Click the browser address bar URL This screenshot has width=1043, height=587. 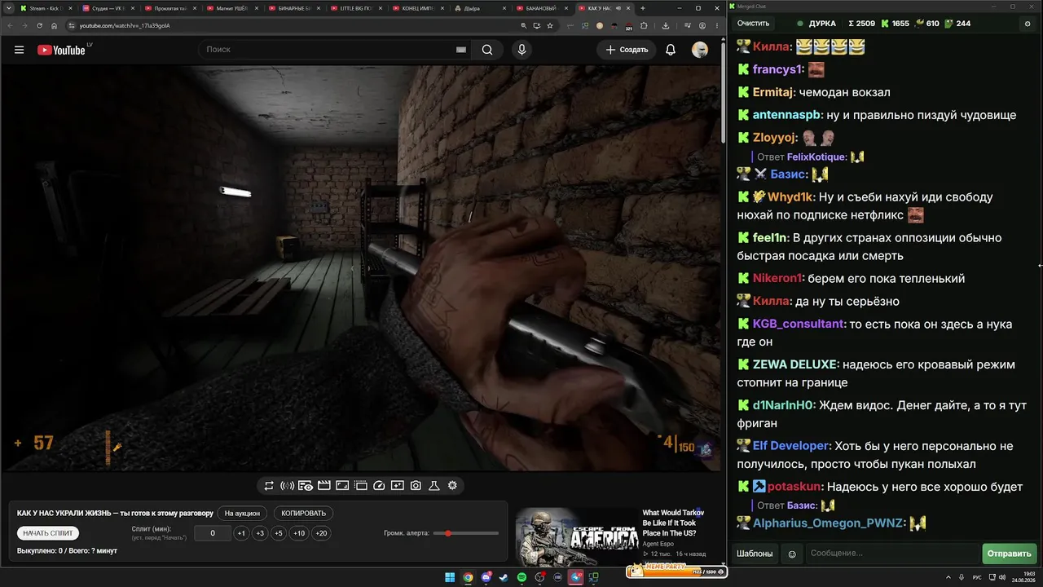(124, 25)
